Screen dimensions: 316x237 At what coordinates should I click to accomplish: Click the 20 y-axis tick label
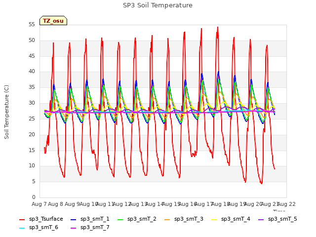[32, 134]
